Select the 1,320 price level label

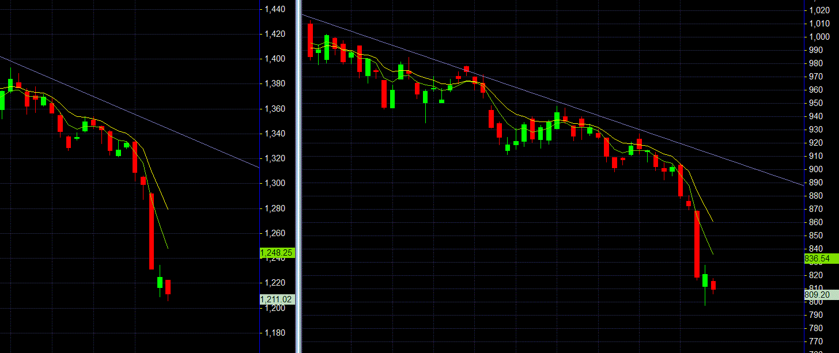[x=274, y=158]
